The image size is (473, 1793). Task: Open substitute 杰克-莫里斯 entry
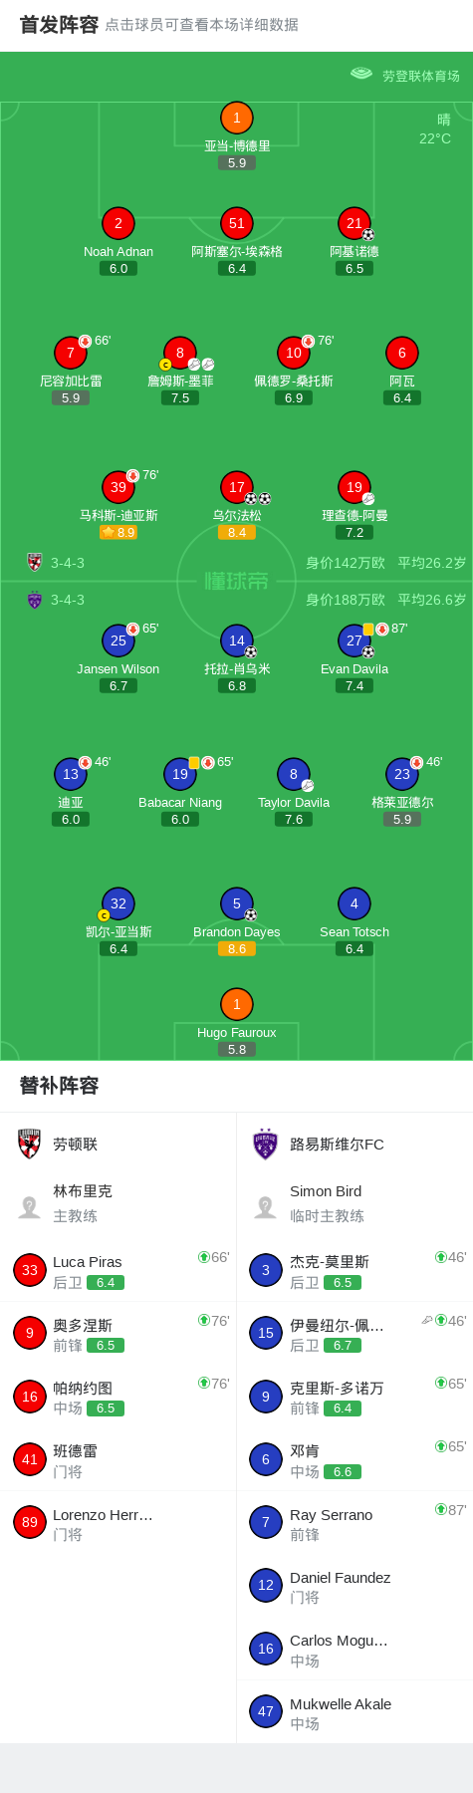click(355, 1270)
